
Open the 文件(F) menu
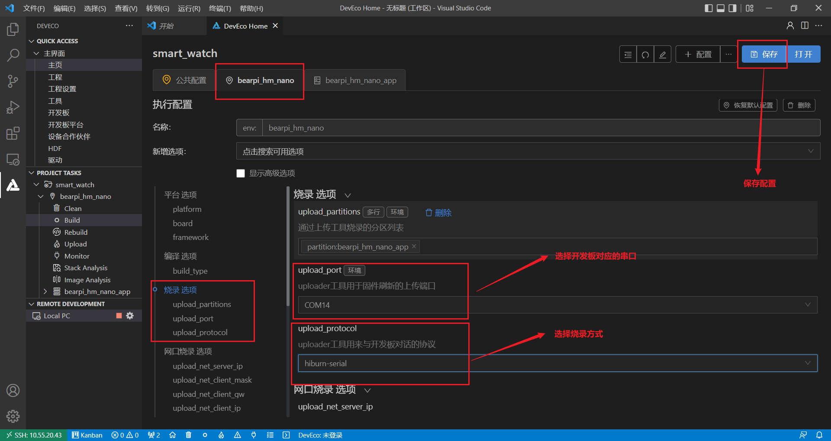click(x=34, y=8)
